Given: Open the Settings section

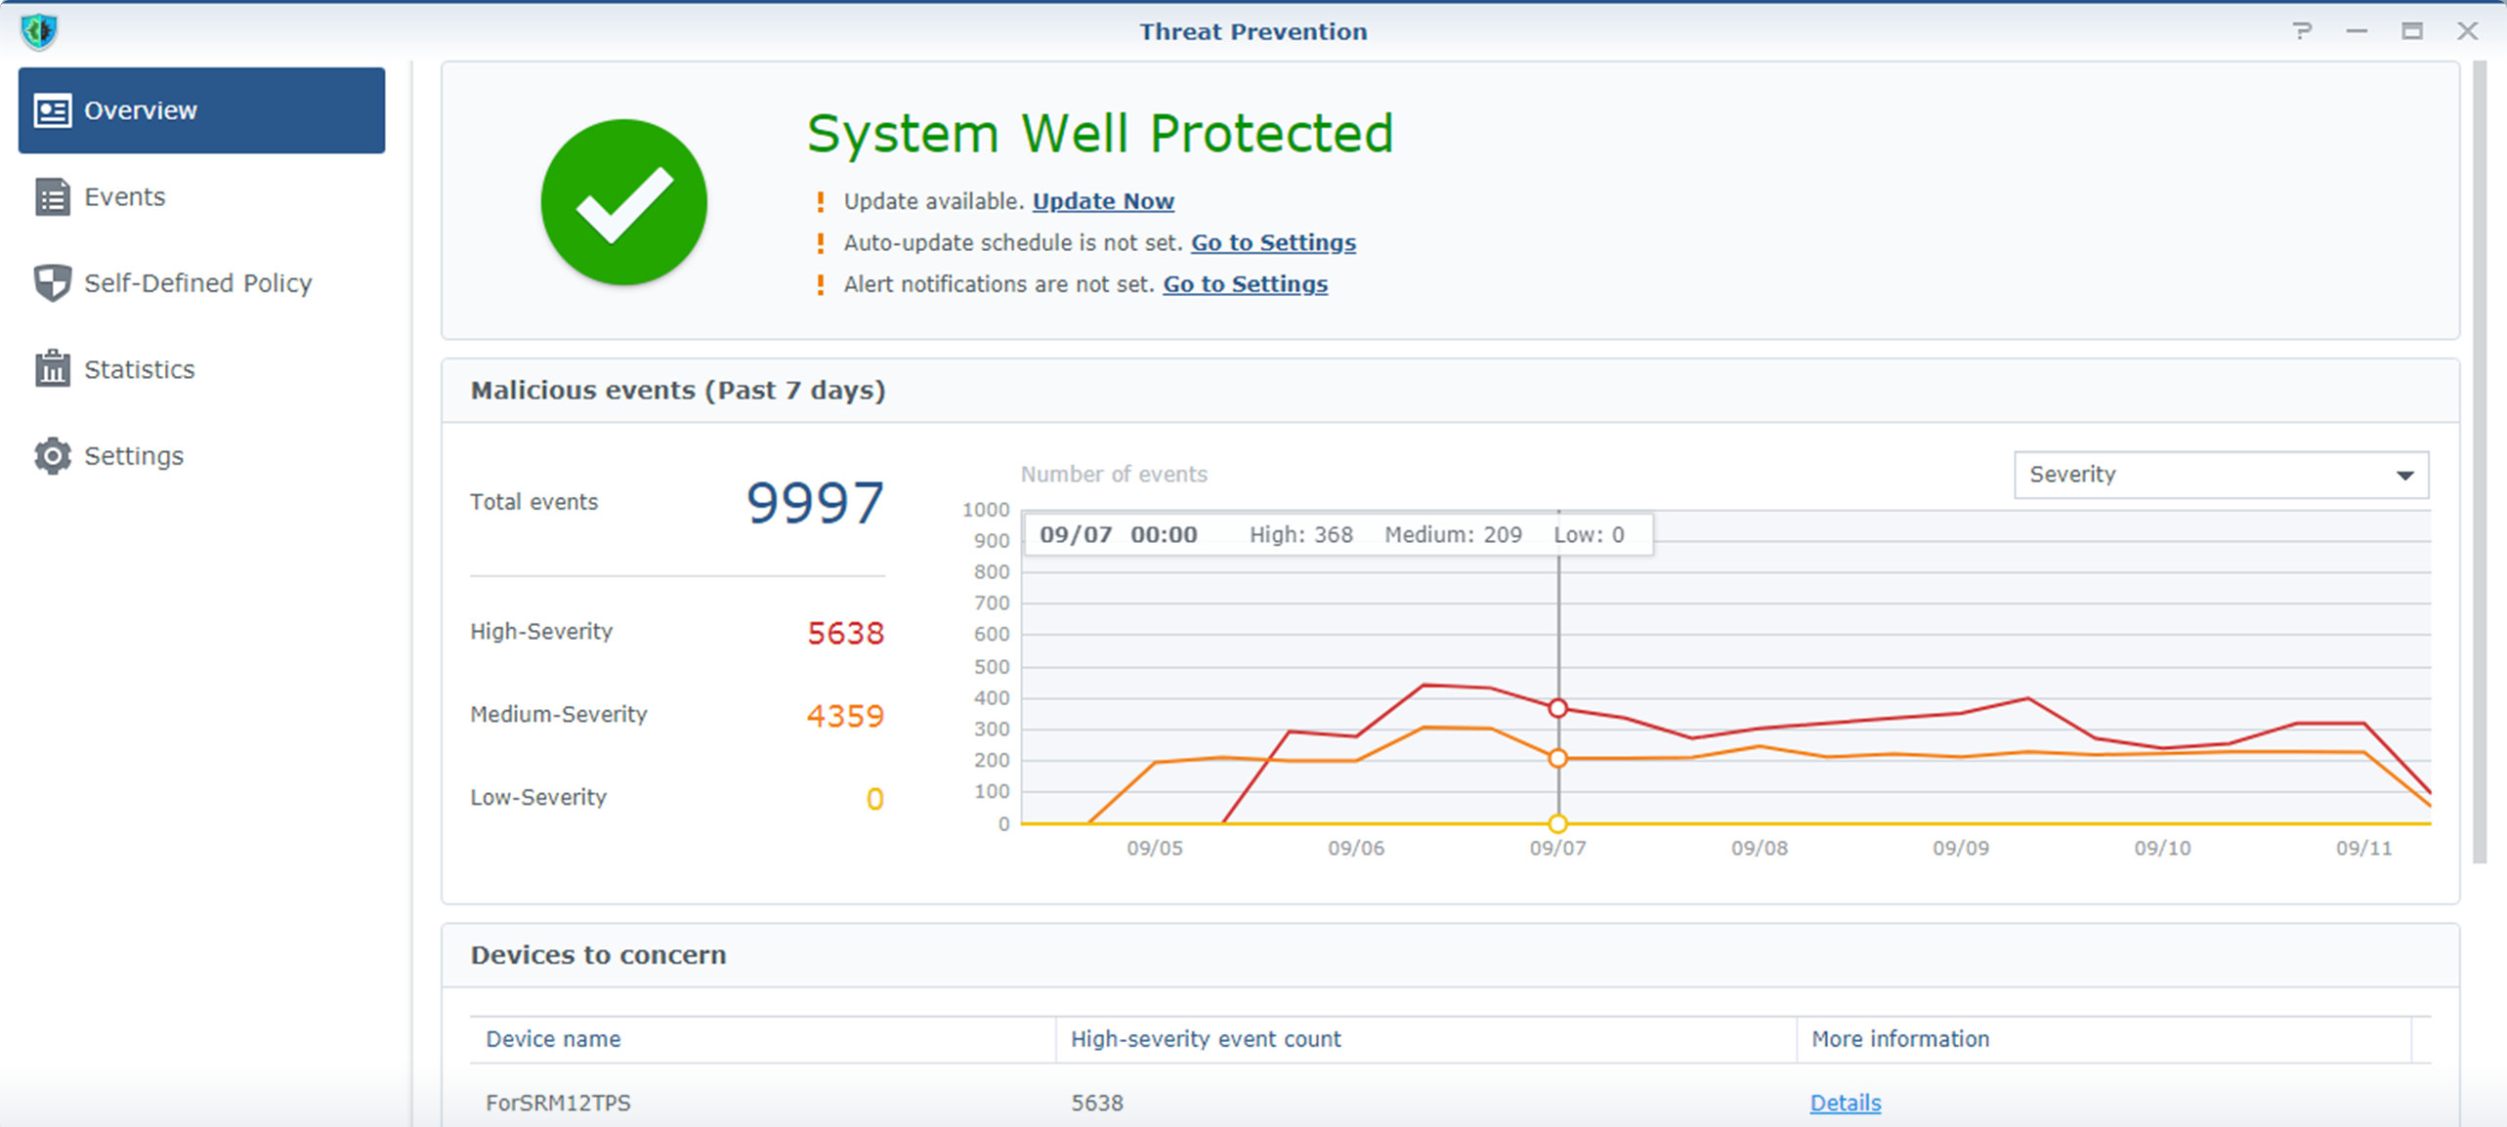Looking at the screenshot, I should (x=134, y=455).
